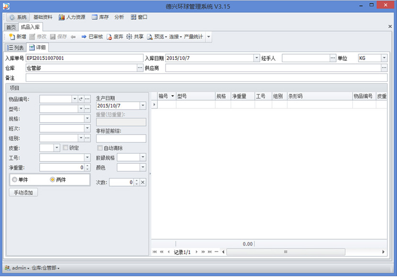Click the 备注 input field
This screenshot has height=277, width=397.
(207, 78)
